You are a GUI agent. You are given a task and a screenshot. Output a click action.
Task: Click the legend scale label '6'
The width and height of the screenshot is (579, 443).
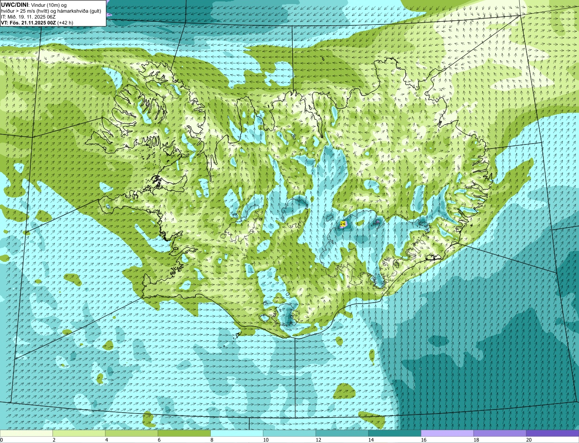pyautogui.click(x=159, y=440)
